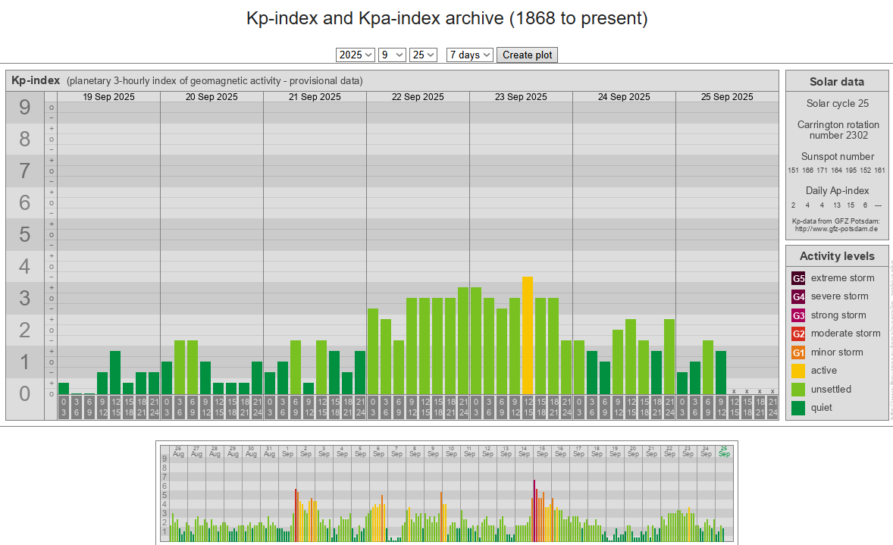Click the Activity levels panel heading
The image size is (893, 545).
837,256
